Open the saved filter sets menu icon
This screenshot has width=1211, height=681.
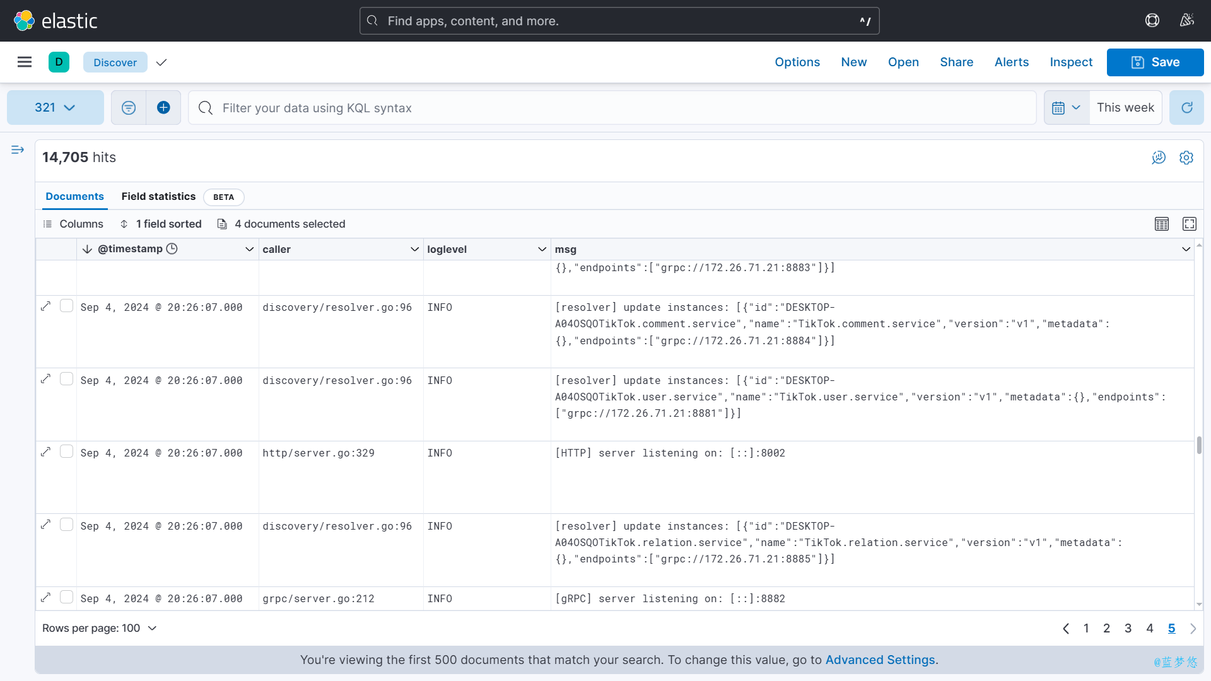[x=129, y=108]
